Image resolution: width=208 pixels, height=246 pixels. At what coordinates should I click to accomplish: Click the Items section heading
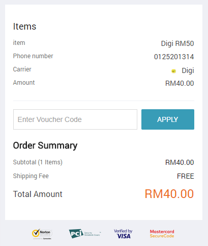pos(24,27)
